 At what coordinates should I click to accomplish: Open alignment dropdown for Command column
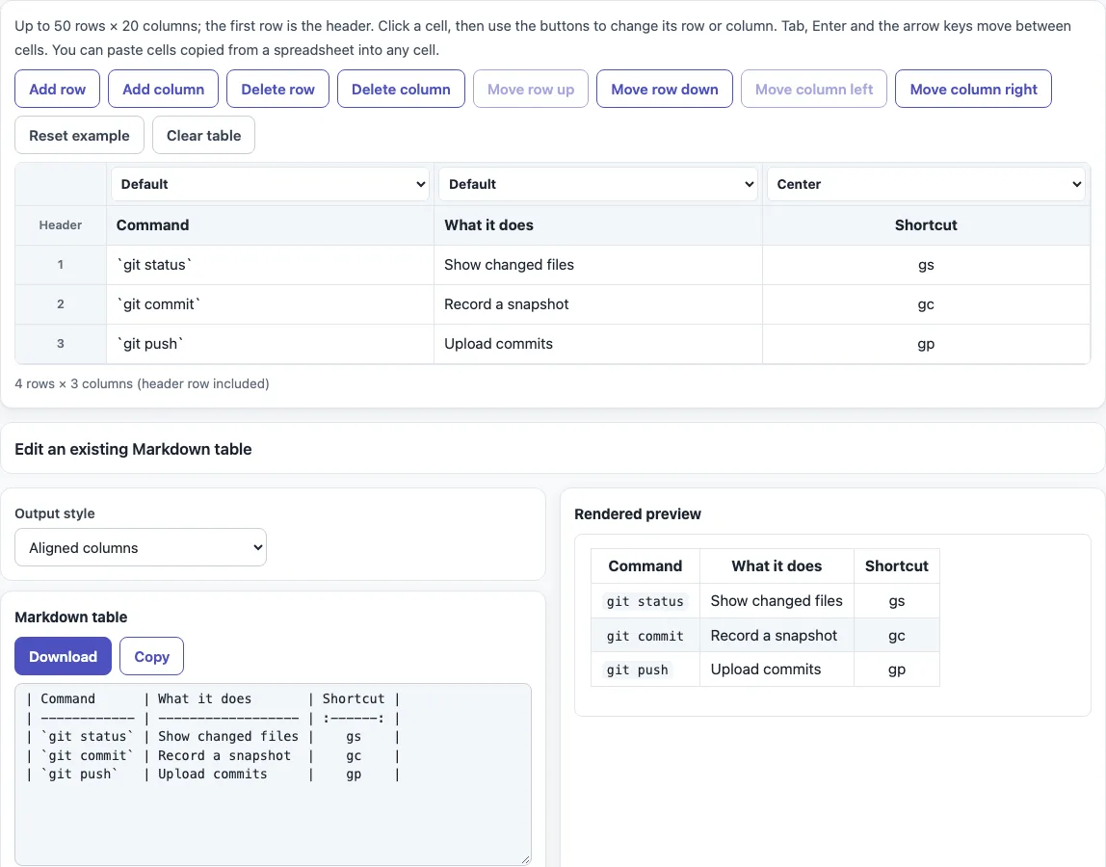(x=270, y=184)
